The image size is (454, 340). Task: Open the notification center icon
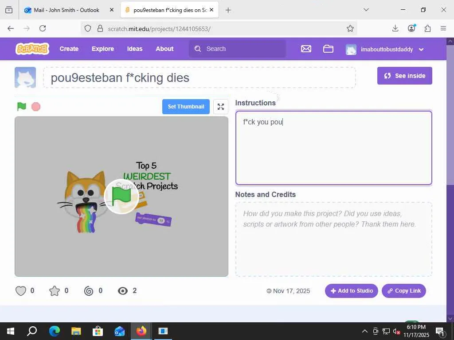440,332
